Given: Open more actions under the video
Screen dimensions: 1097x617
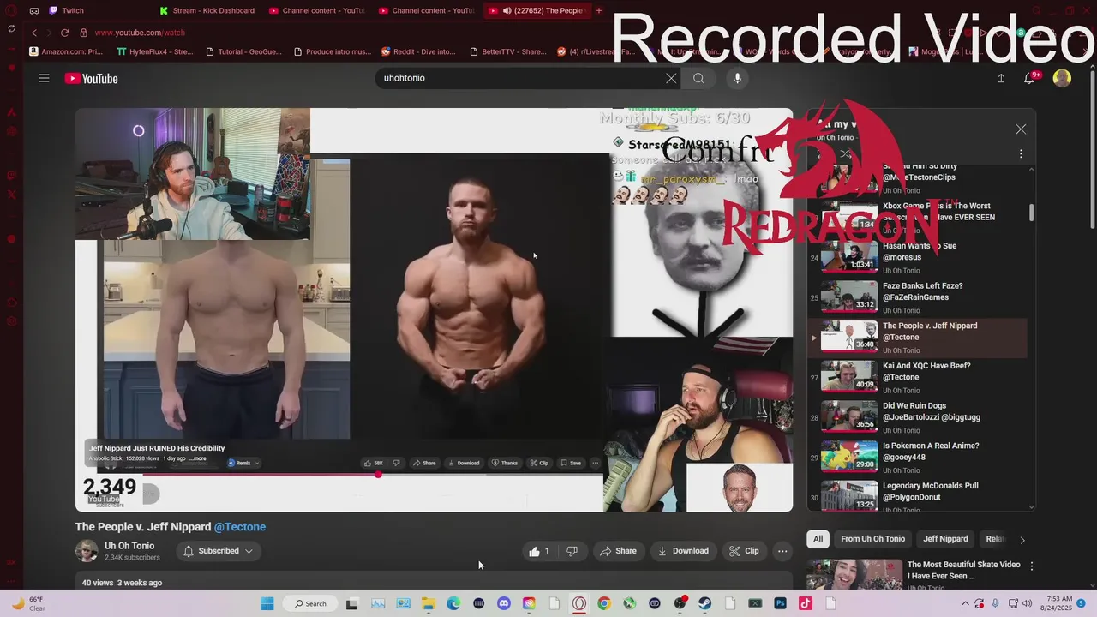Looking at the screenshot, I should click(x=782, y=551).
